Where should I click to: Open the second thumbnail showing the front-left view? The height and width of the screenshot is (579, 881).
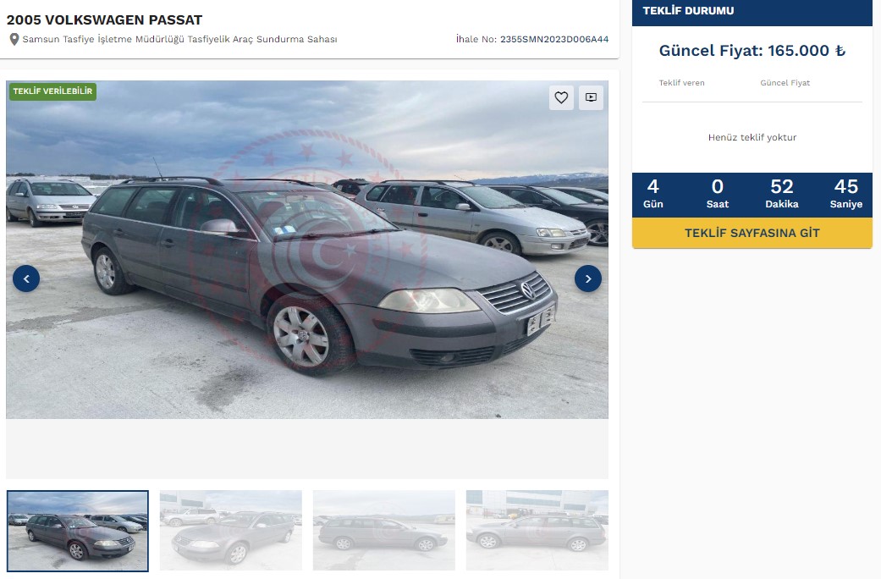(x=231, y=531)
